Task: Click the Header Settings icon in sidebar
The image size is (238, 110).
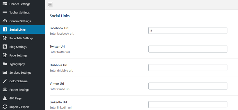Action: coord(5,4)
